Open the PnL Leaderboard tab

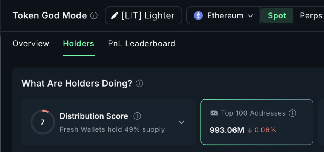click(x=142, y=44)
